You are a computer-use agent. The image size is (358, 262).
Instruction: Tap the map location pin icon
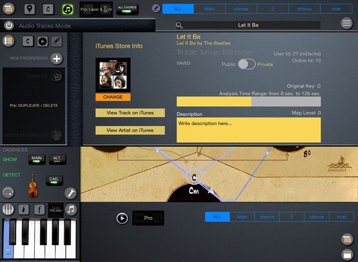tap(30, 9)
